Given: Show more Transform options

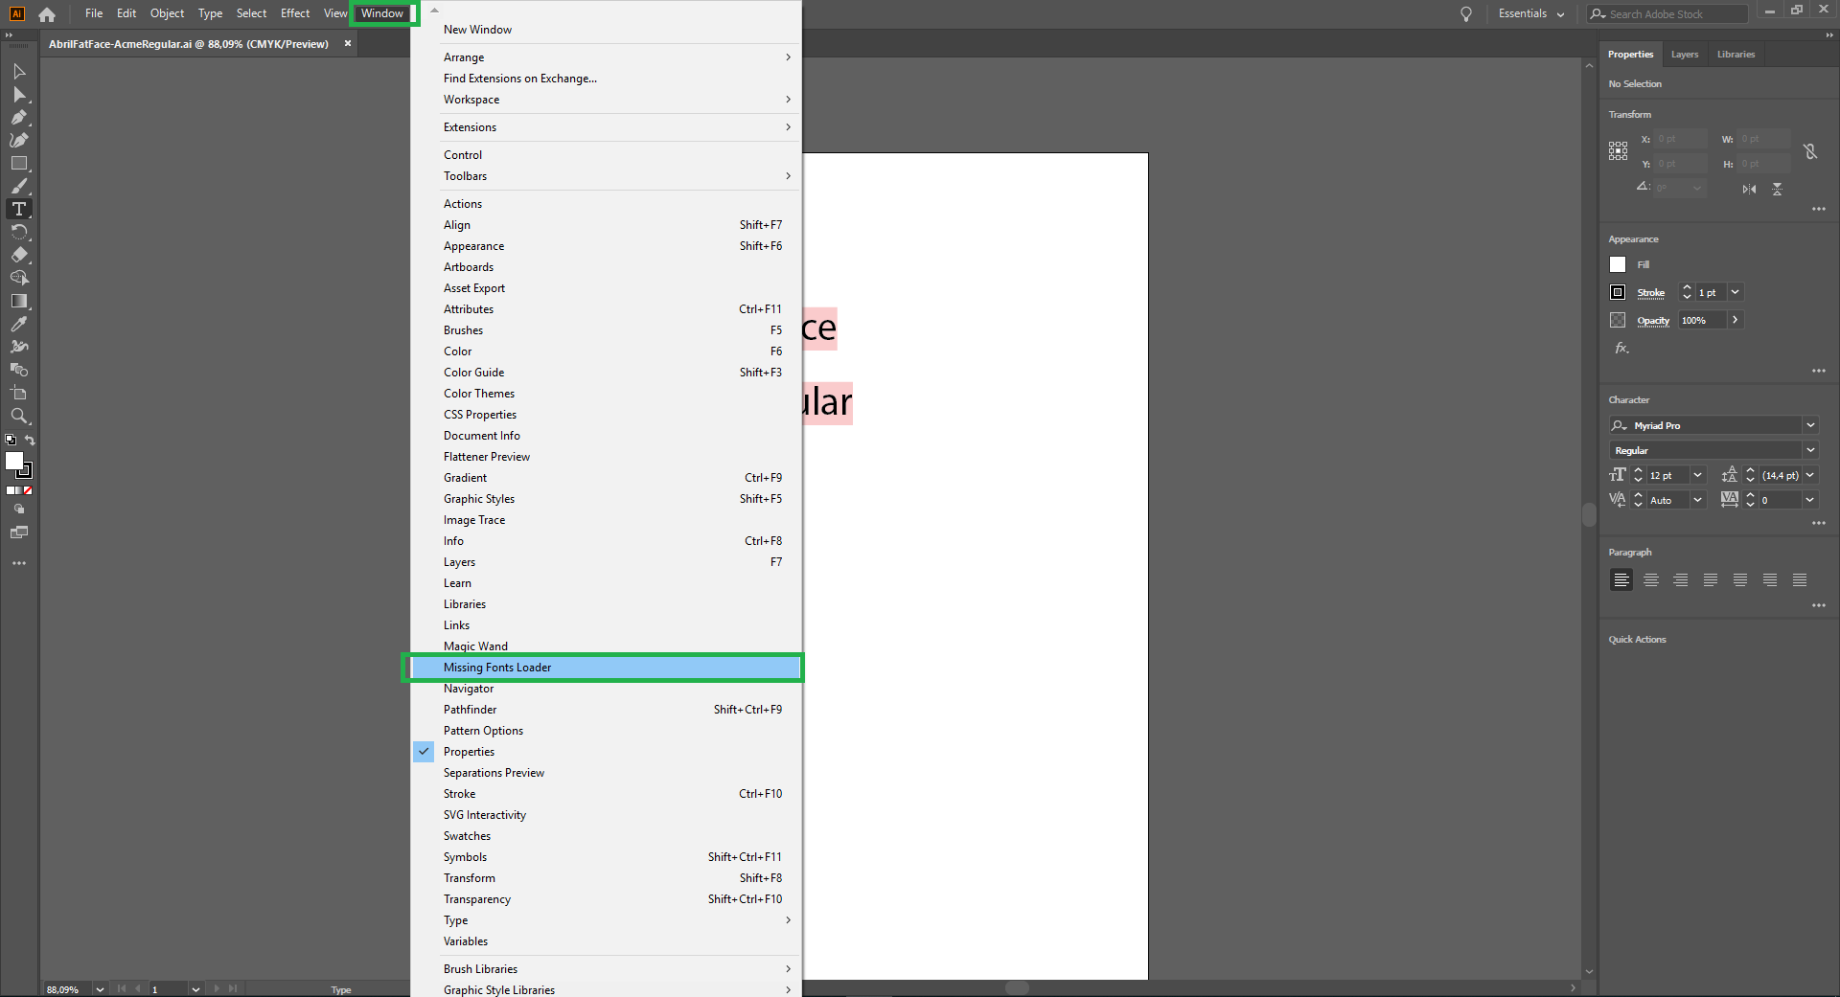Looking at the screenshot, I should click(x=1818, y=209).
